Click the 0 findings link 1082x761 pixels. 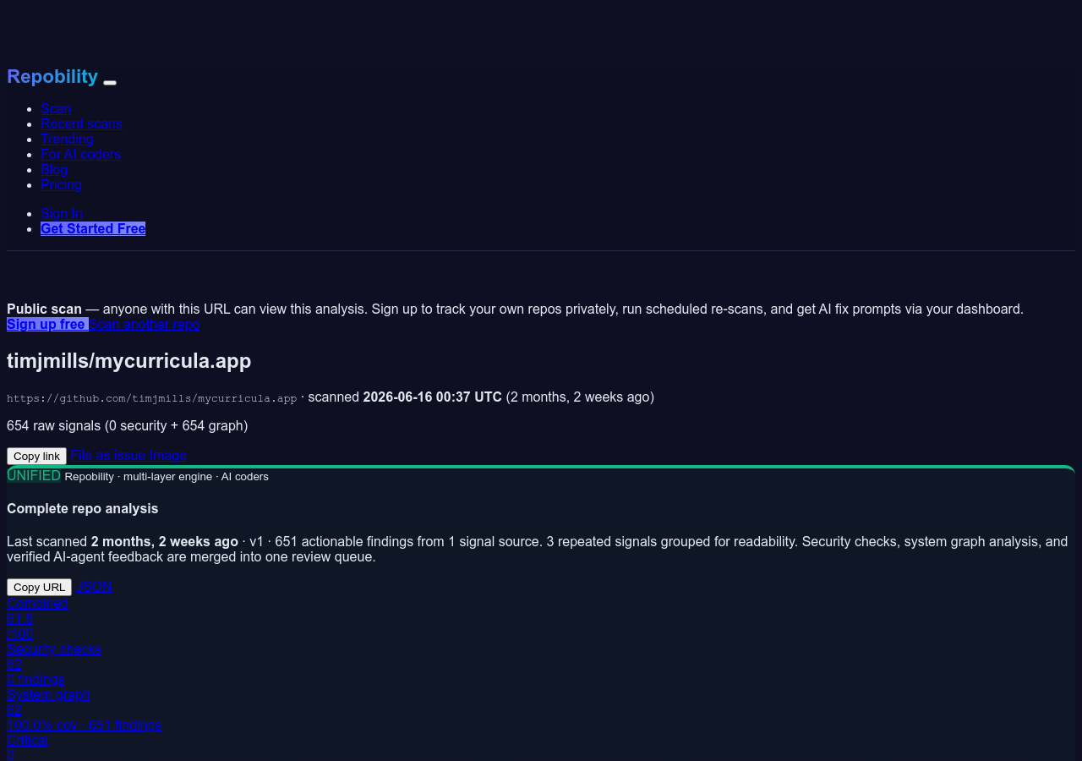[x=36, y=679]
